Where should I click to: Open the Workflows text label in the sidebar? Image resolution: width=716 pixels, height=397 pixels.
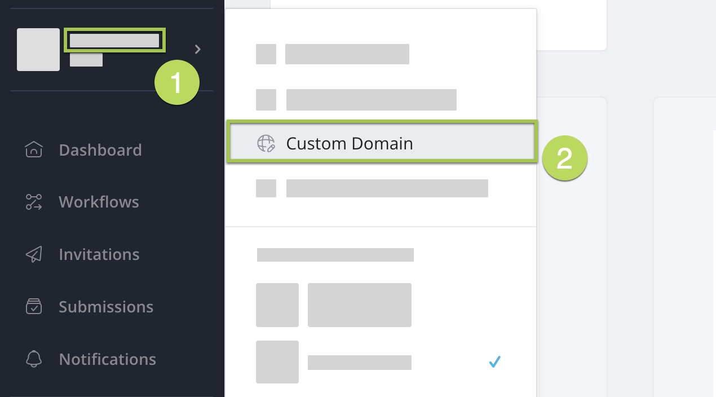click(x=99, y=202)
